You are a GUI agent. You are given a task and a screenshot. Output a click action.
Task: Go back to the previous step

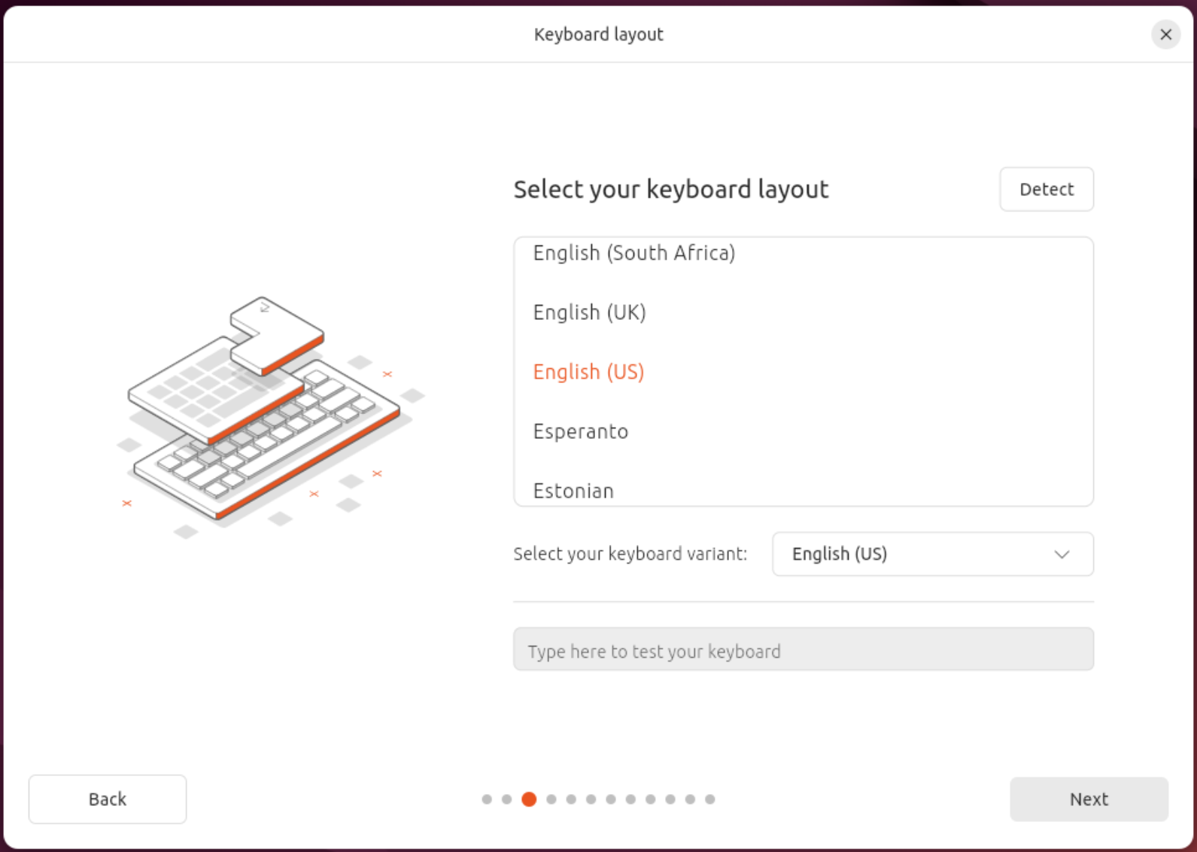coord(108,799)
